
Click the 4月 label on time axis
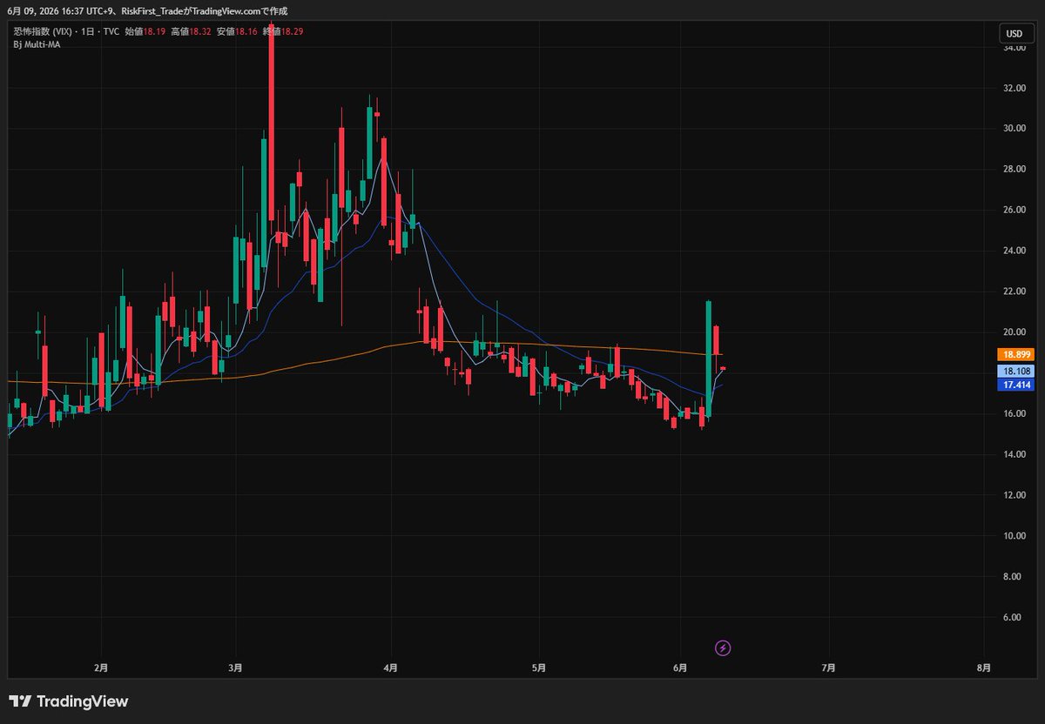pyautogui.click(x=390, y=667)
